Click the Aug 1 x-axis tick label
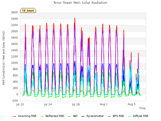Image resolution: width=161 pixels, height=121 pixels. [x=104, y=104]
